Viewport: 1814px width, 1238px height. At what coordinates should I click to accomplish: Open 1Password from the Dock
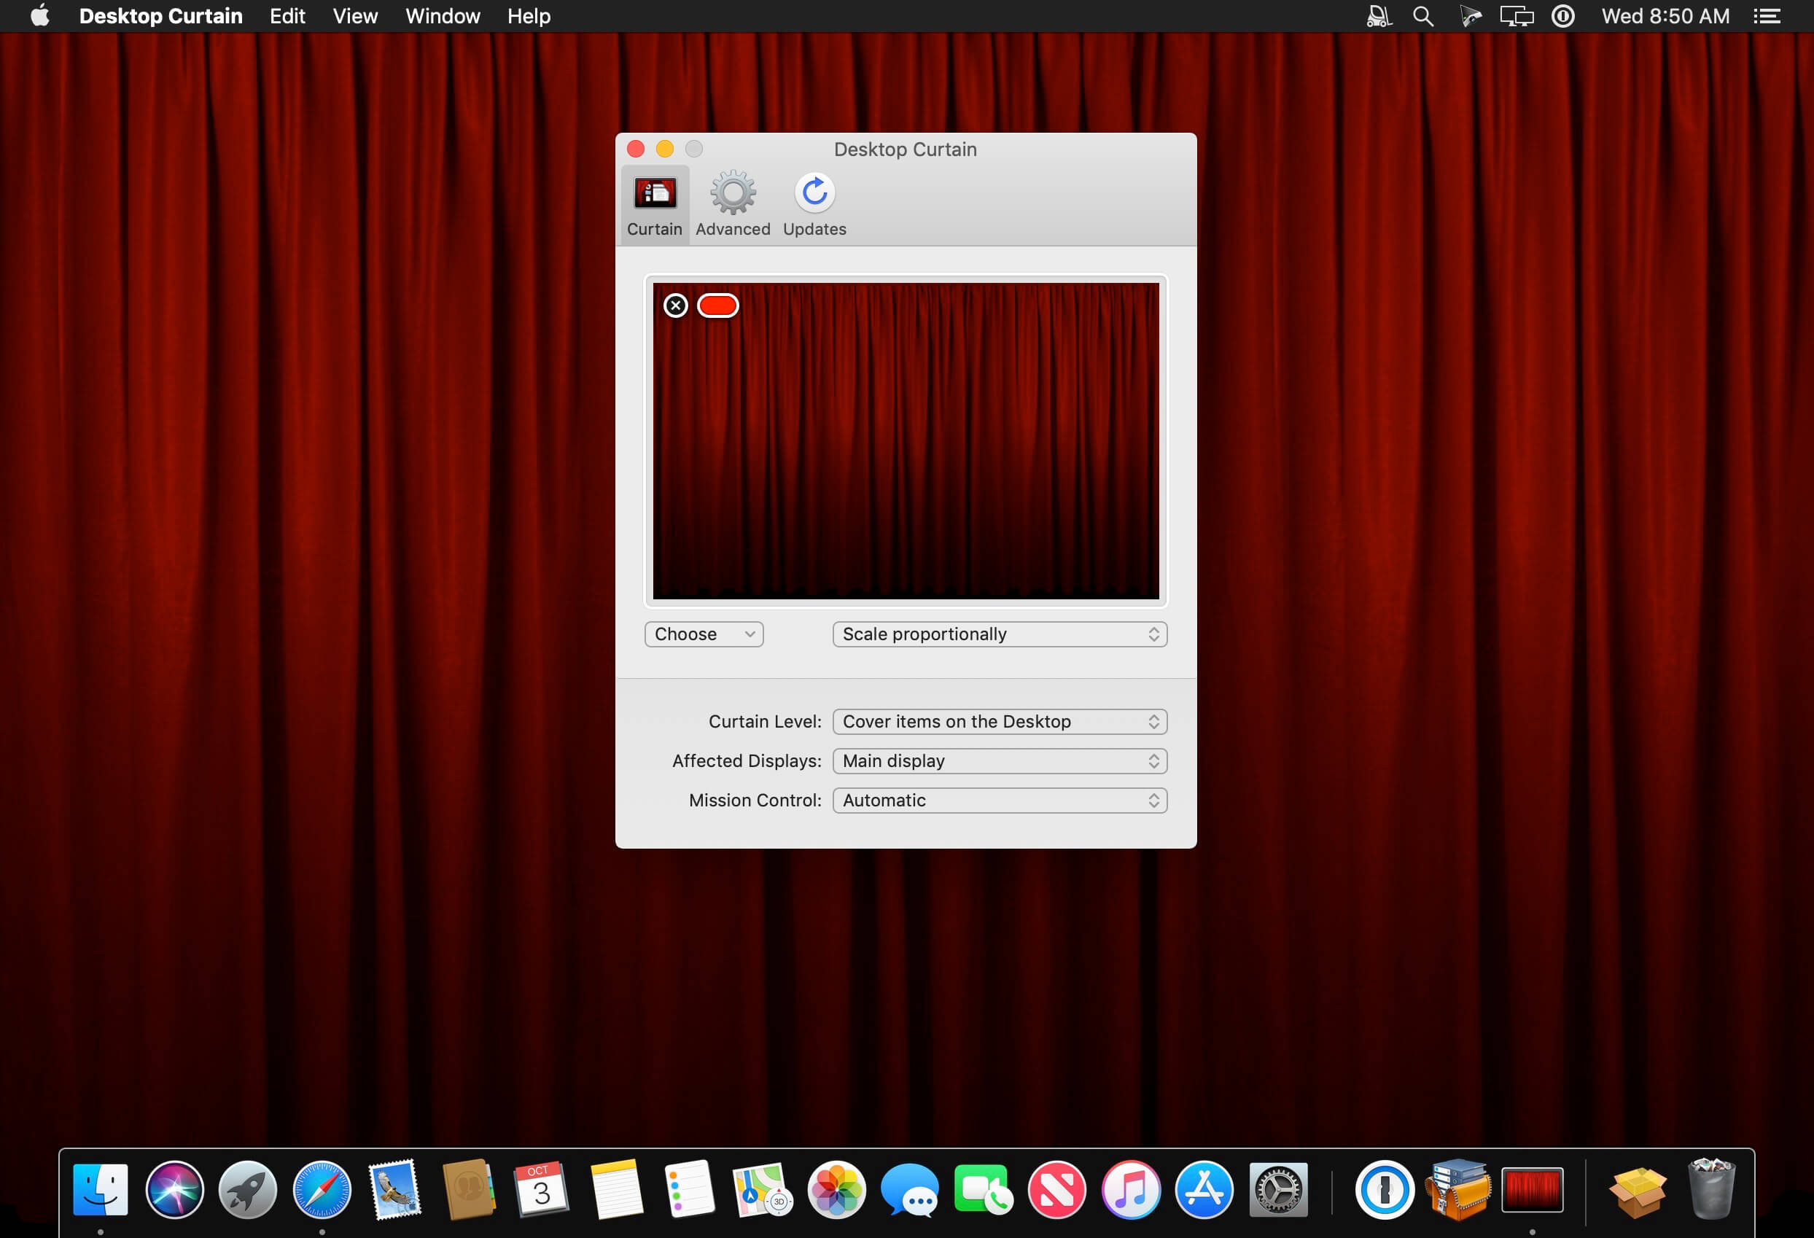tap(1384, 1190)
